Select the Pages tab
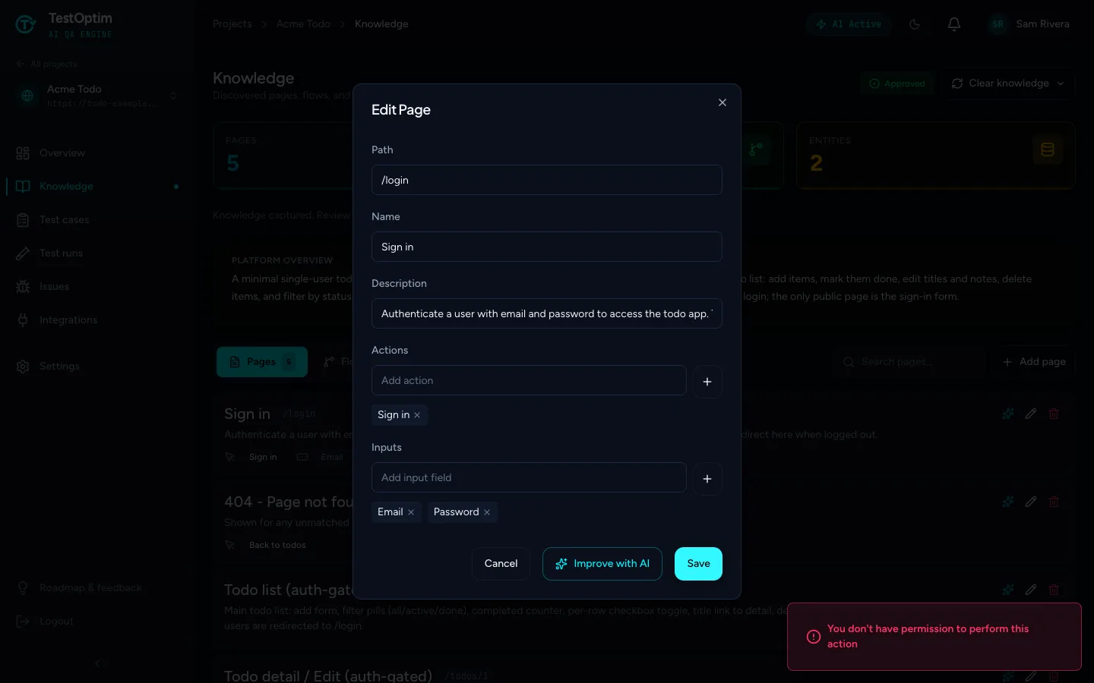This screenshot has height=683, width=1094. [x=262, y=362]
